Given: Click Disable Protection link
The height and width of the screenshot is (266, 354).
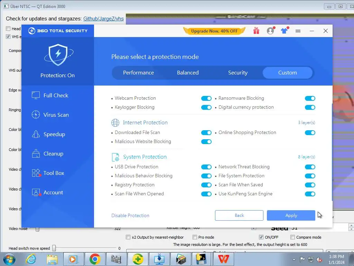Looking at the screenshot, I should pos(130,215).
